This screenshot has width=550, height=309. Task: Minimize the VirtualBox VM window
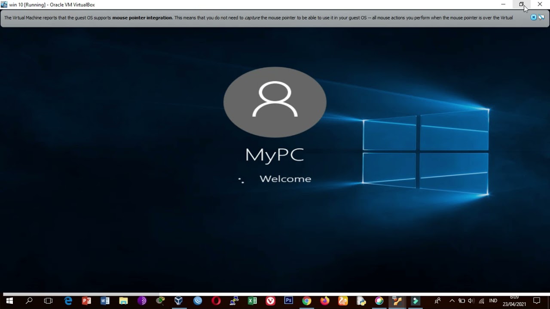coord(503,4)
